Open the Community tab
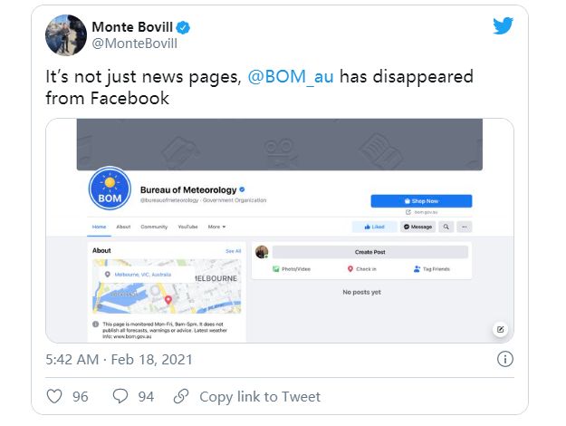This screenshot has width=566, height=426. tap(154, 227)
